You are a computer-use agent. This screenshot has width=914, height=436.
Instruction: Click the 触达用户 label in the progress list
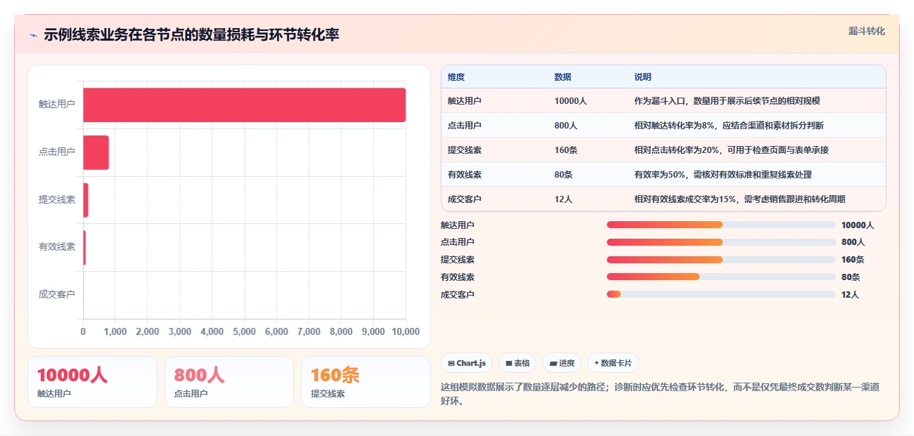click(458, 225)
